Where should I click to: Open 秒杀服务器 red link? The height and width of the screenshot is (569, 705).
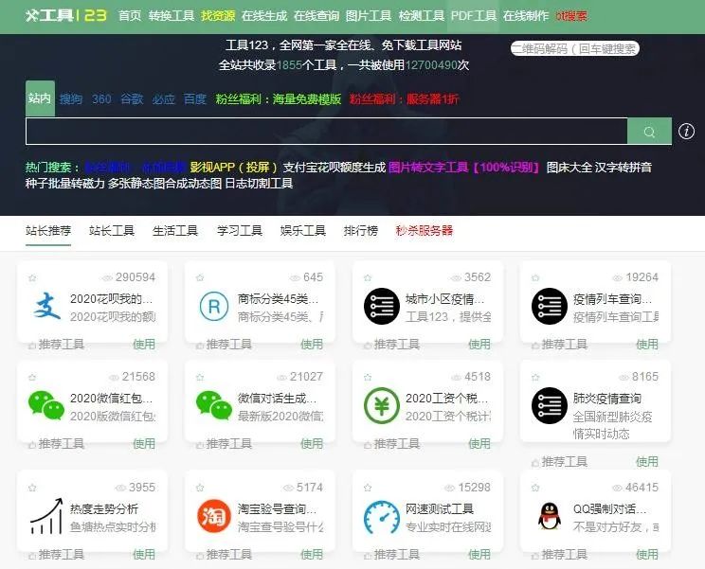[424, 231]
